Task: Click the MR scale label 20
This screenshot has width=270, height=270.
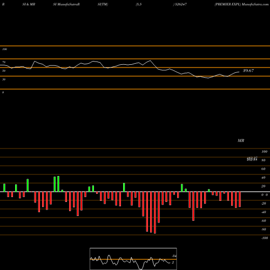Action: pos(264,186)
